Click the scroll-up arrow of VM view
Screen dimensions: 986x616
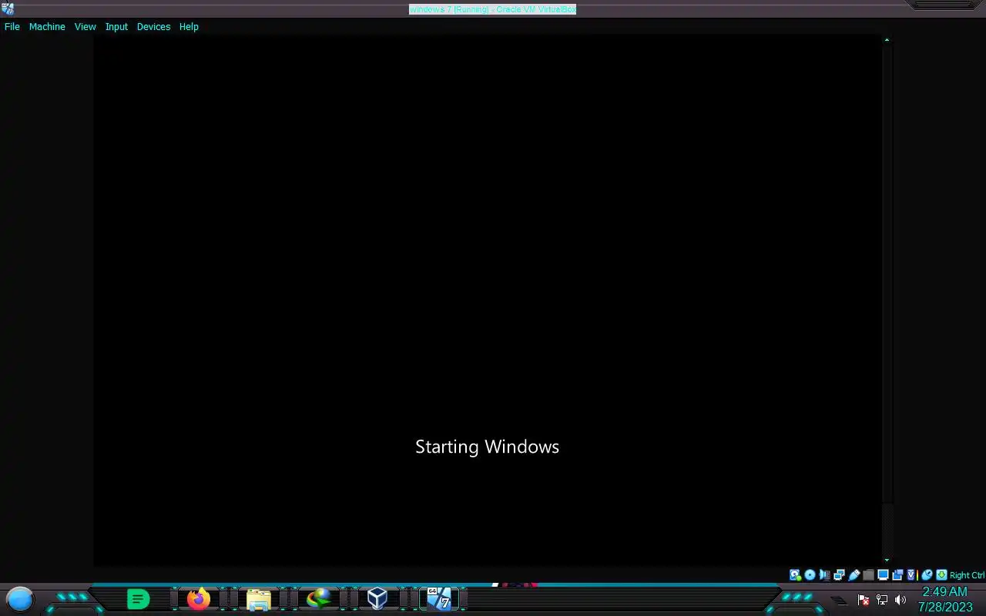pyautogui.click(x=887, y=40)
